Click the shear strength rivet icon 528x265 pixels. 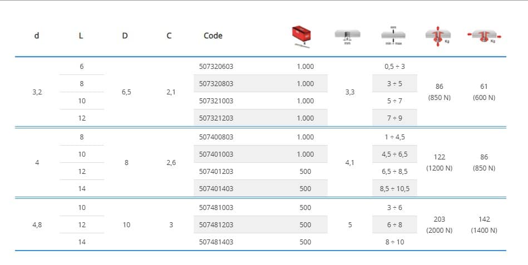[x=483, y=37]
